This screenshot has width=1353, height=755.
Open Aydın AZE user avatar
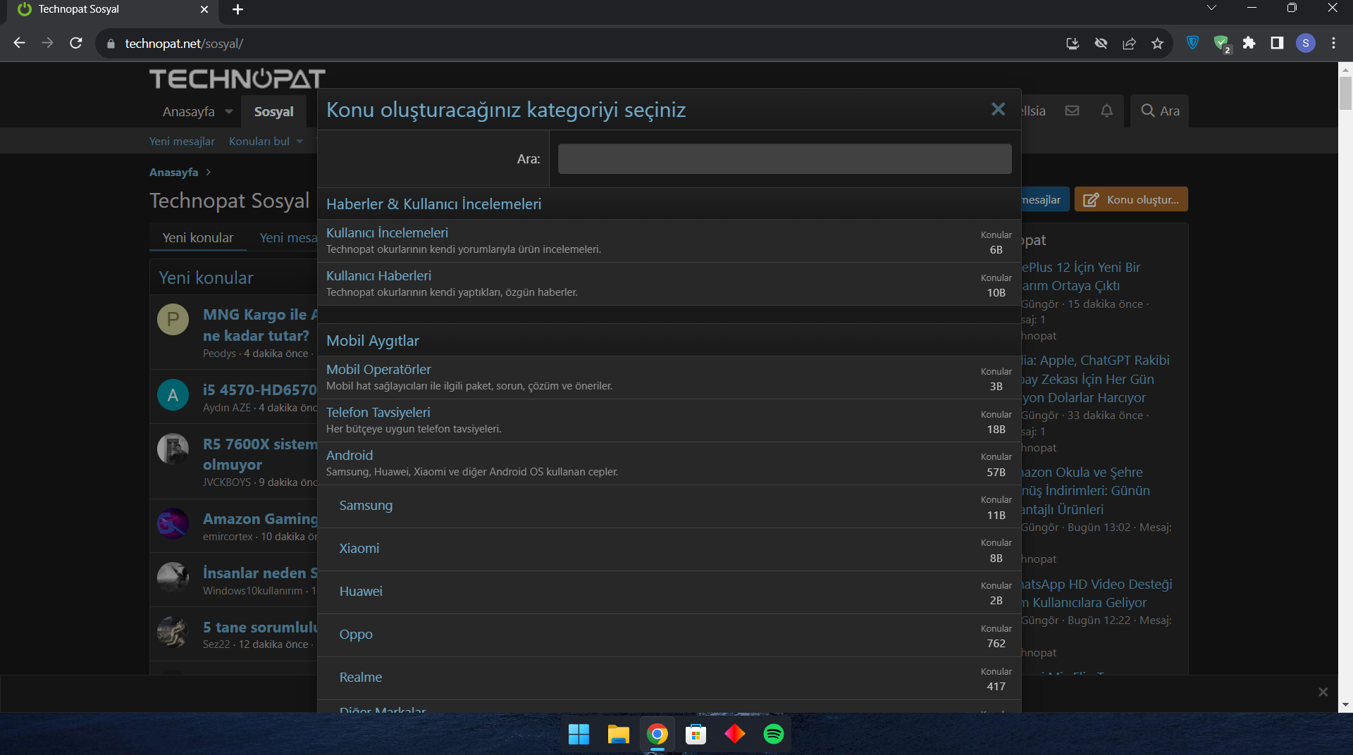click(173, 395)
